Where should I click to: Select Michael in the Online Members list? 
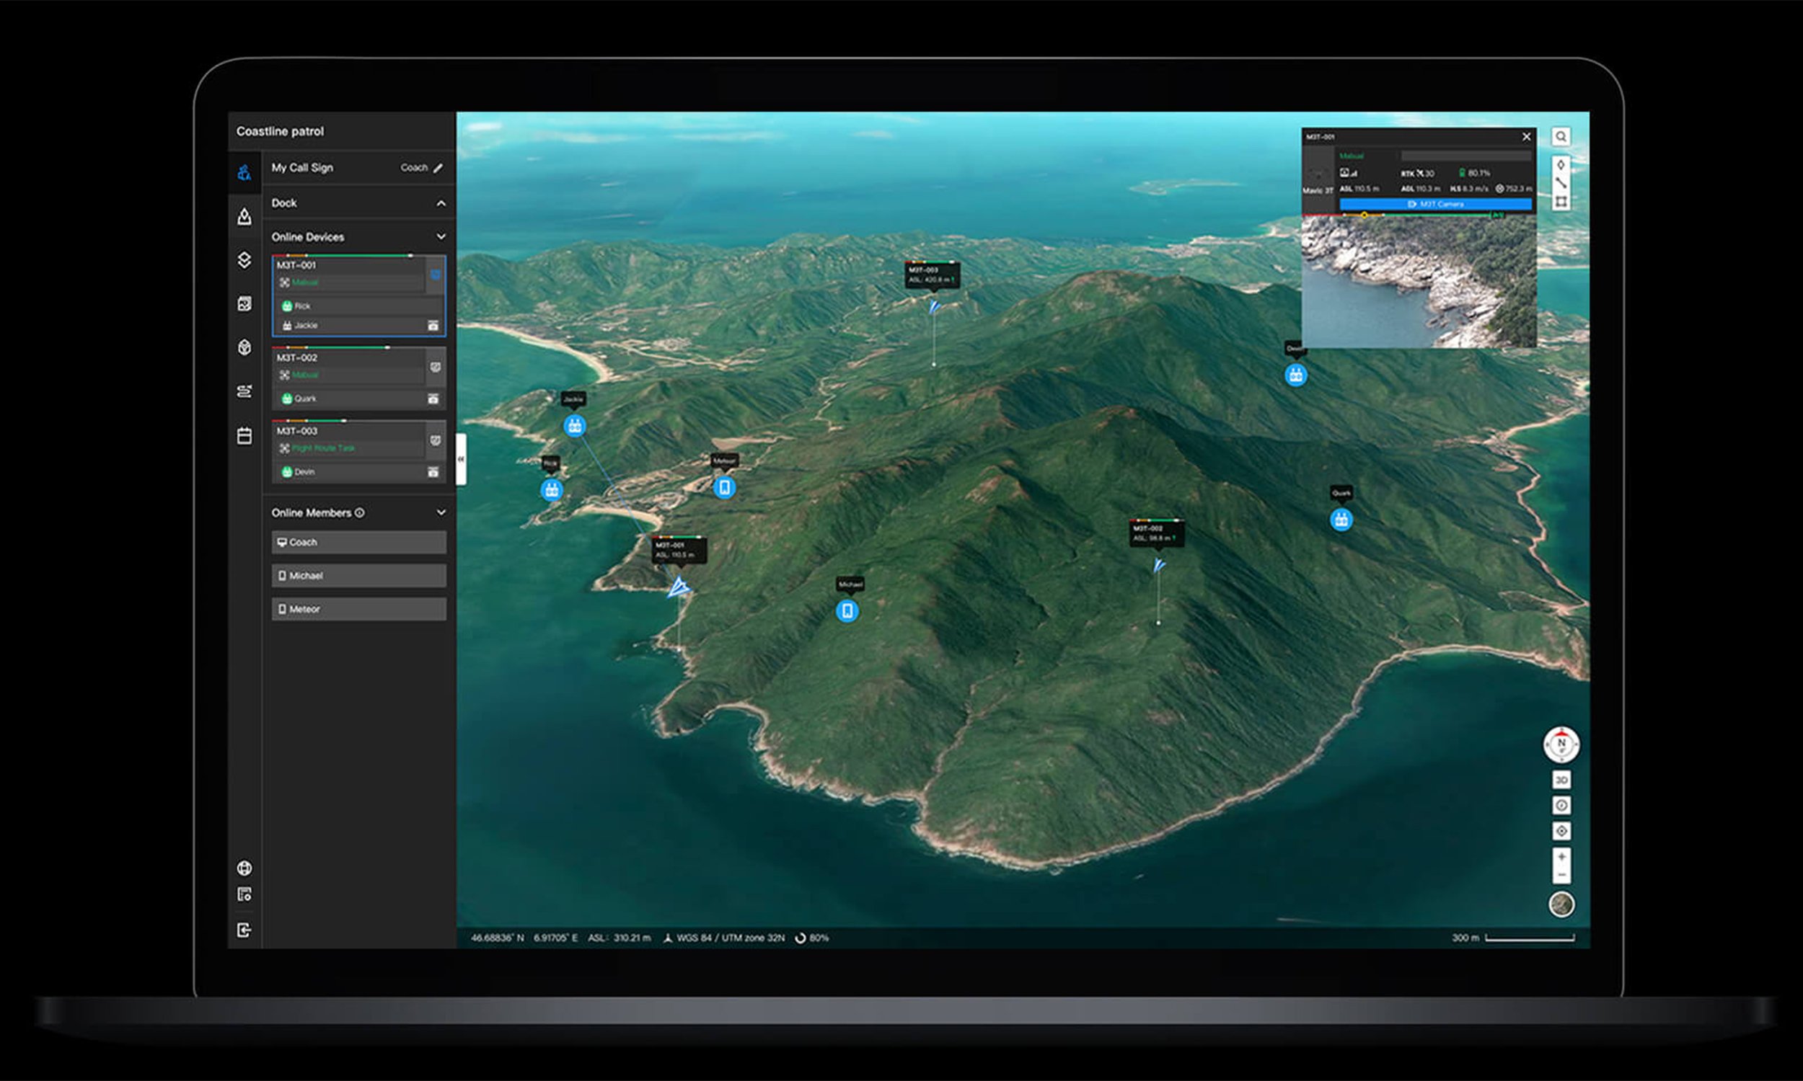(358, 576)
